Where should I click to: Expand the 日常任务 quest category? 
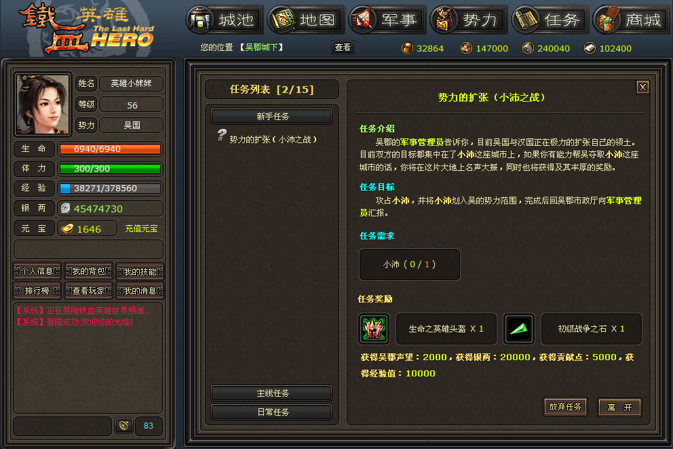(x=271, y=412)
